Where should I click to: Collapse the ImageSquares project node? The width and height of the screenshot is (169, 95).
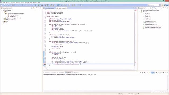click(x=2, y=10)
